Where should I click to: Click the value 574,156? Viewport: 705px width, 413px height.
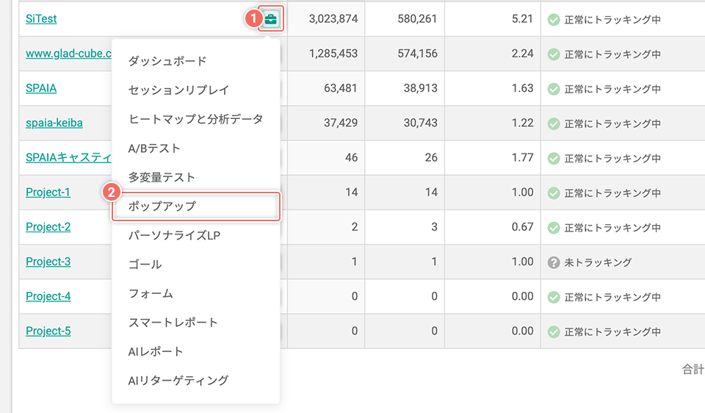click(417, 54)
